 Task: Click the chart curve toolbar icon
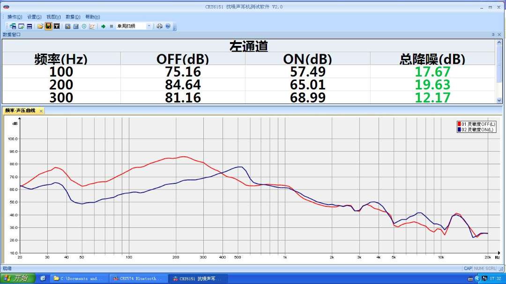coord(92,26)
